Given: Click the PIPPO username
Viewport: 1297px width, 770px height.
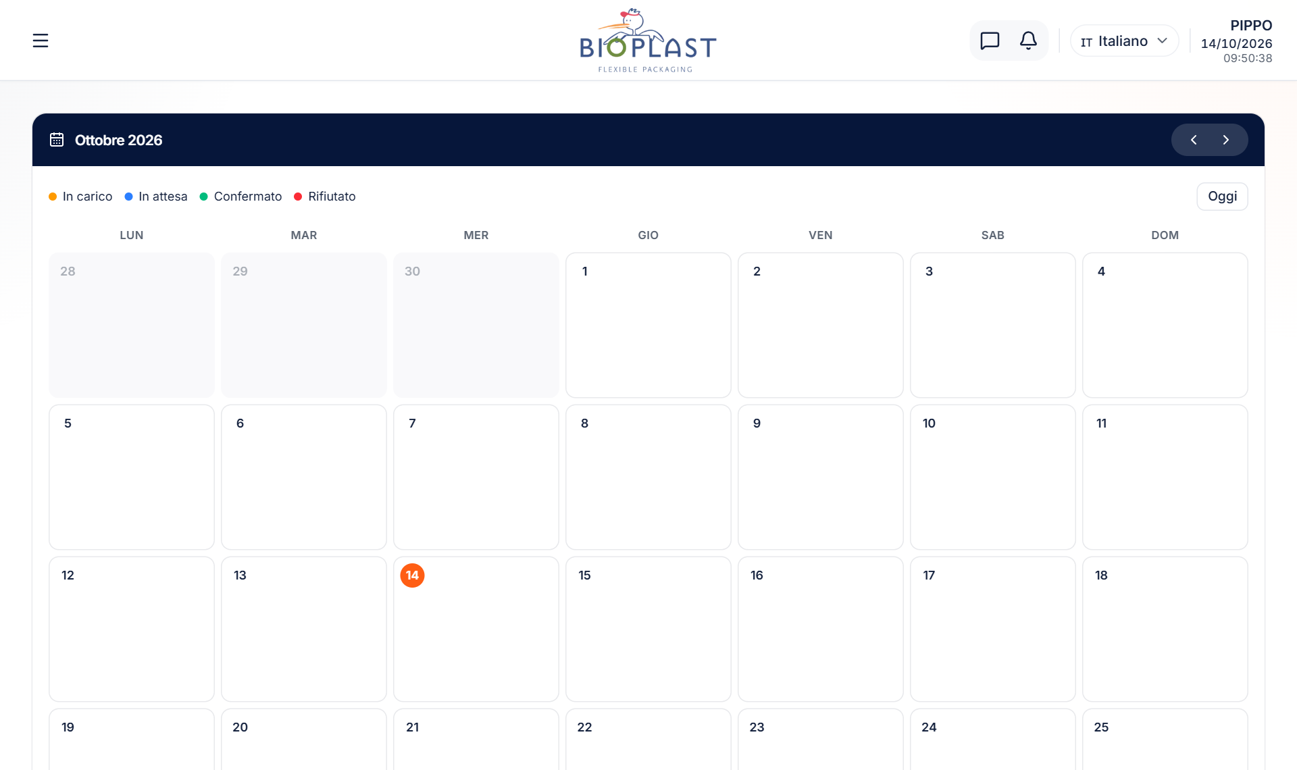Looking at the screenshot, I should (1251, 26).
